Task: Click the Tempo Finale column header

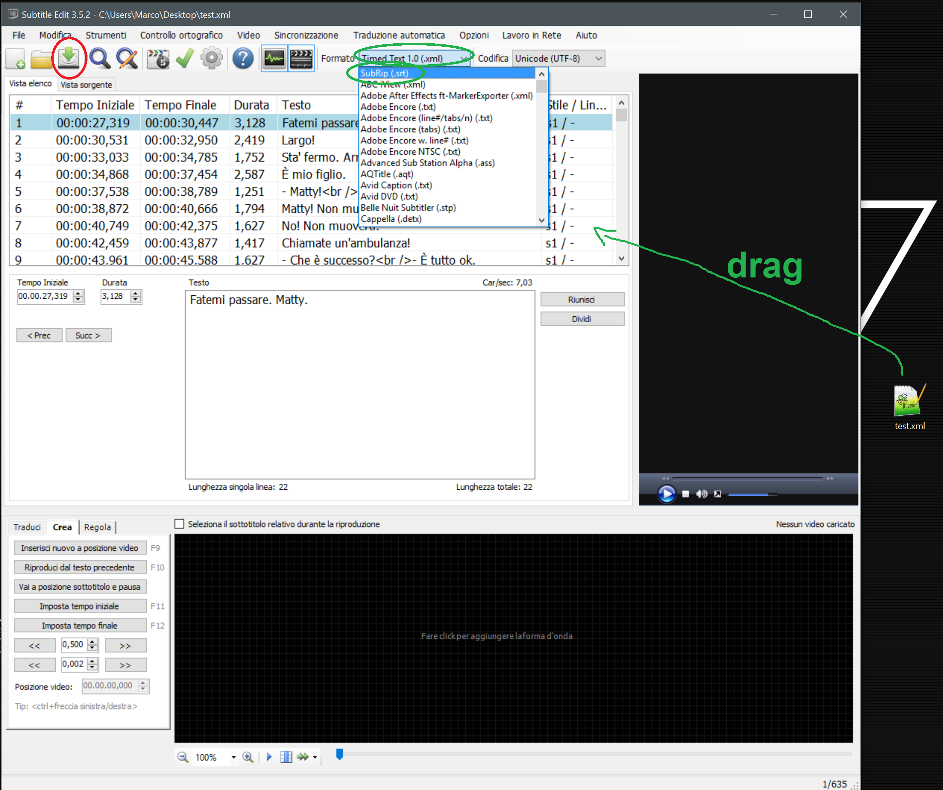Action: [184, 105]
